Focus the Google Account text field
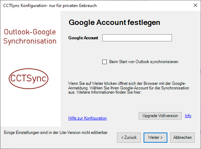201x149 pixels. coord(137,38)
